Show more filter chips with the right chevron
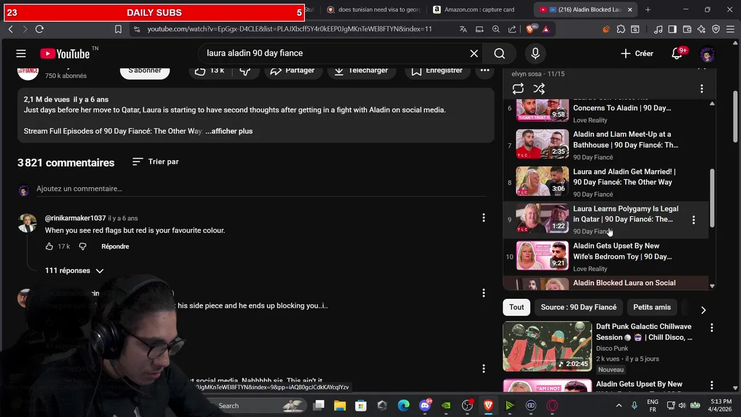Image resolution: width=741 pixels, height=417 pixels. coord(703,310)
